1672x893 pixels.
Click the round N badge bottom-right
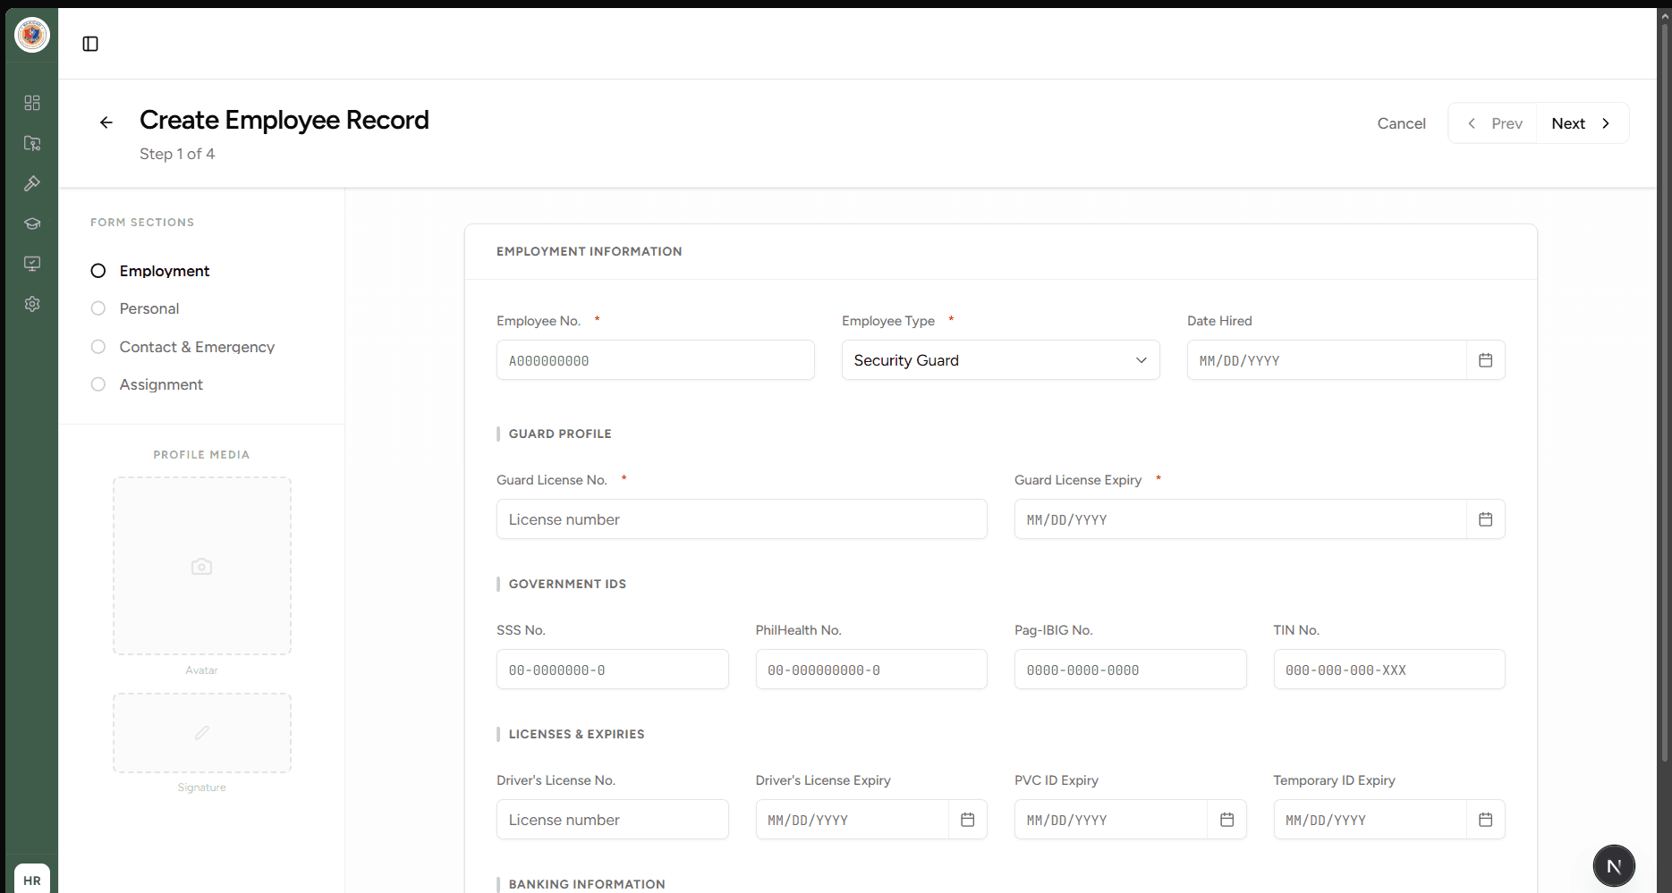[1614, 865]
